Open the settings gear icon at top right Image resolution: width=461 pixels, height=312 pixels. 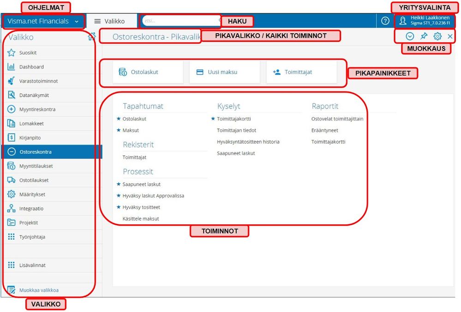pos(437,36)
